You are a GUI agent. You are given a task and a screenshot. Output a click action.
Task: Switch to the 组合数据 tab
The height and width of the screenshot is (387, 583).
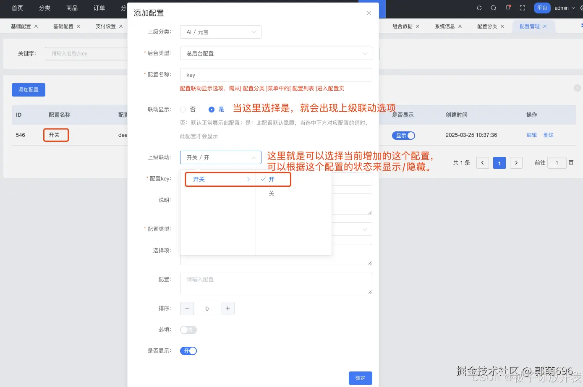(403, 26)
